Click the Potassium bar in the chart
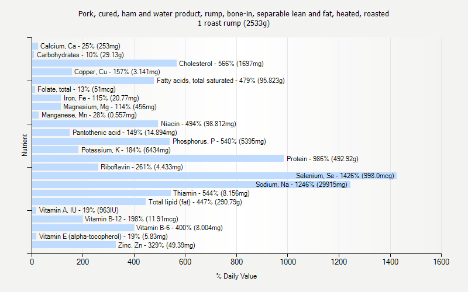The width and height of the screenshot is (468, 292). coord(56,150)
